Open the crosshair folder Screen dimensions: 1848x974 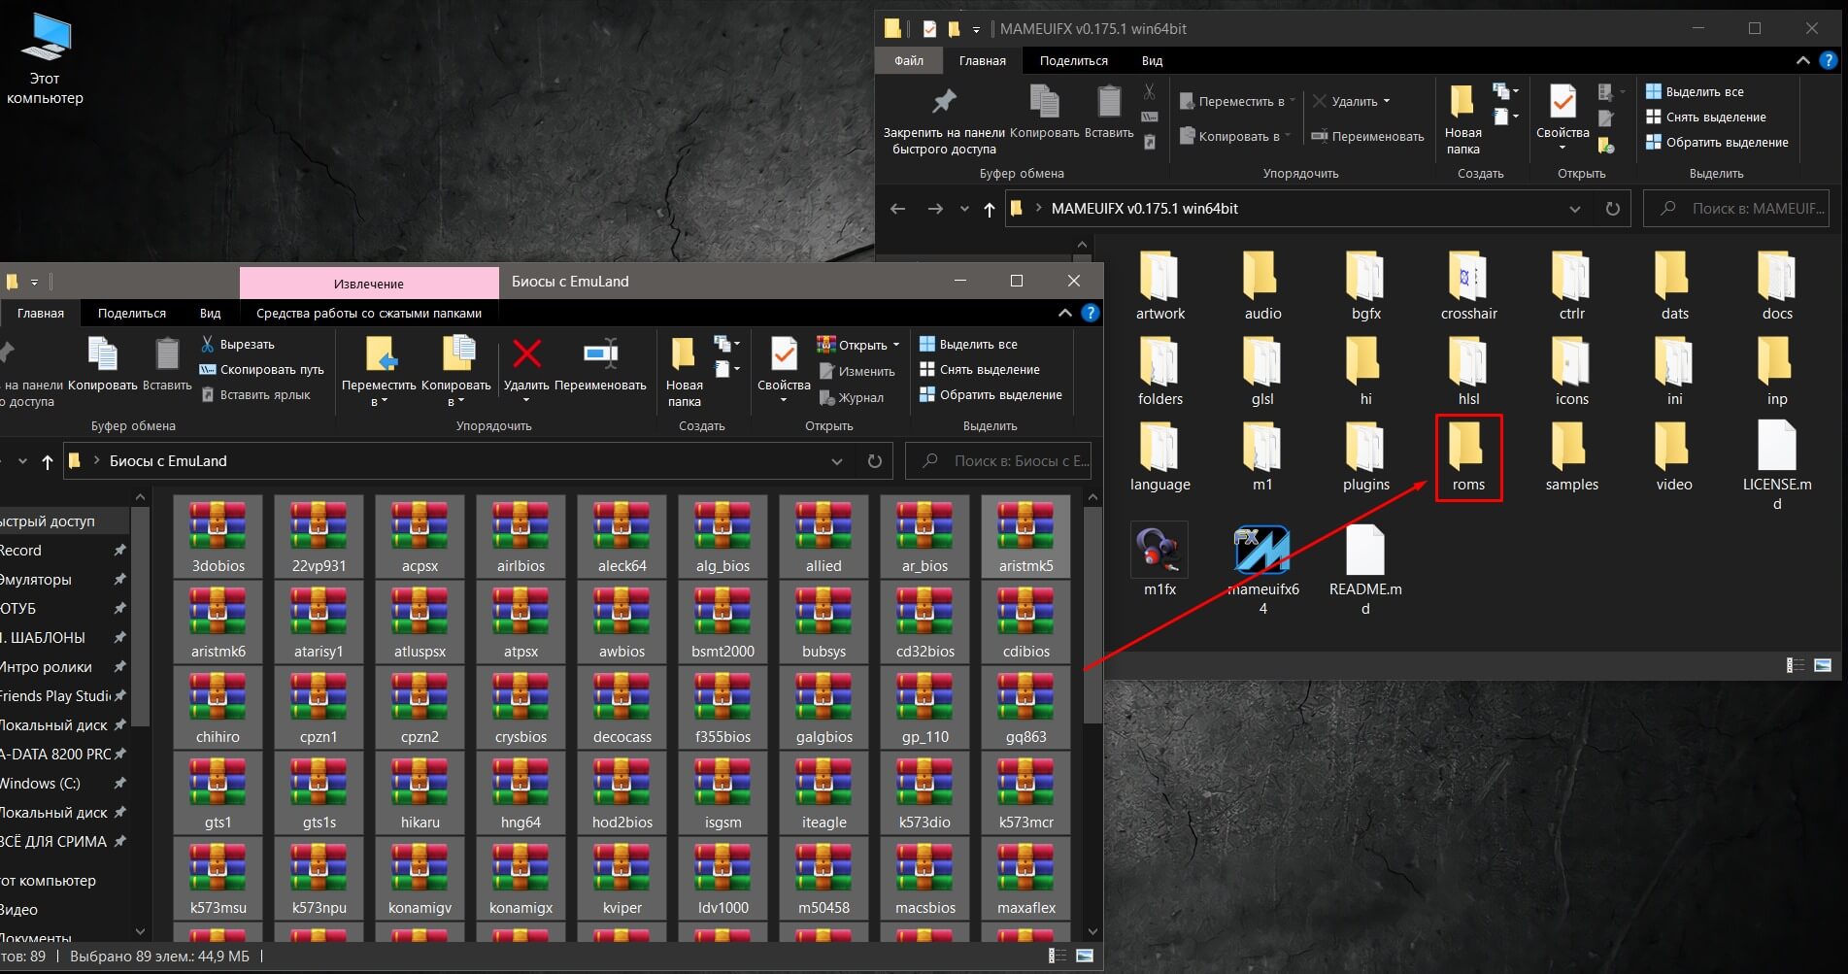pos(1468,285)
